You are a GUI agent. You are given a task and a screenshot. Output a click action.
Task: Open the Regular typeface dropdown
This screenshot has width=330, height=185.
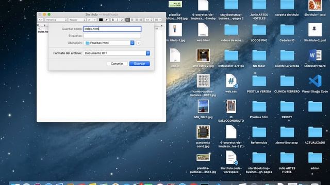click(x=77, y=20)
